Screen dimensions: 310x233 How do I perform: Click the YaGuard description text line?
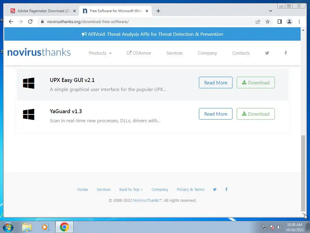pos(105,121)
